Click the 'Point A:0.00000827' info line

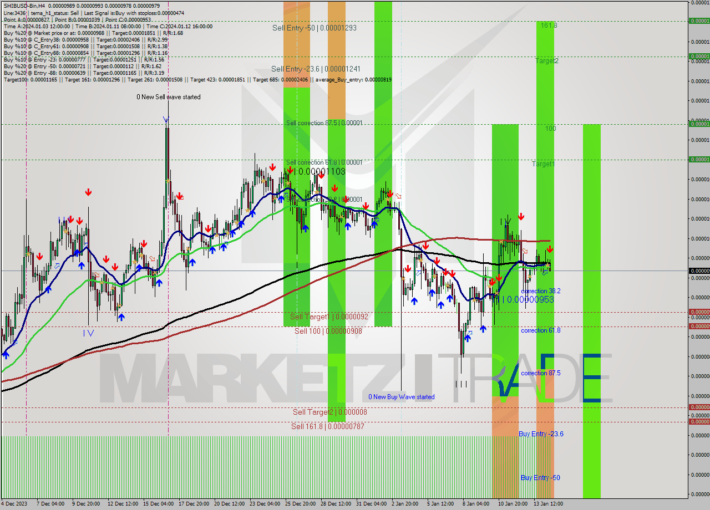click(78, 19)
